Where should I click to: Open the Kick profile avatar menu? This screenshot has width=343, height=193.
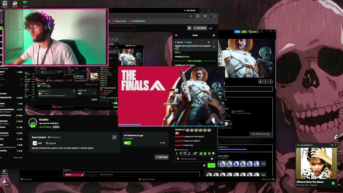click(211, 28)
